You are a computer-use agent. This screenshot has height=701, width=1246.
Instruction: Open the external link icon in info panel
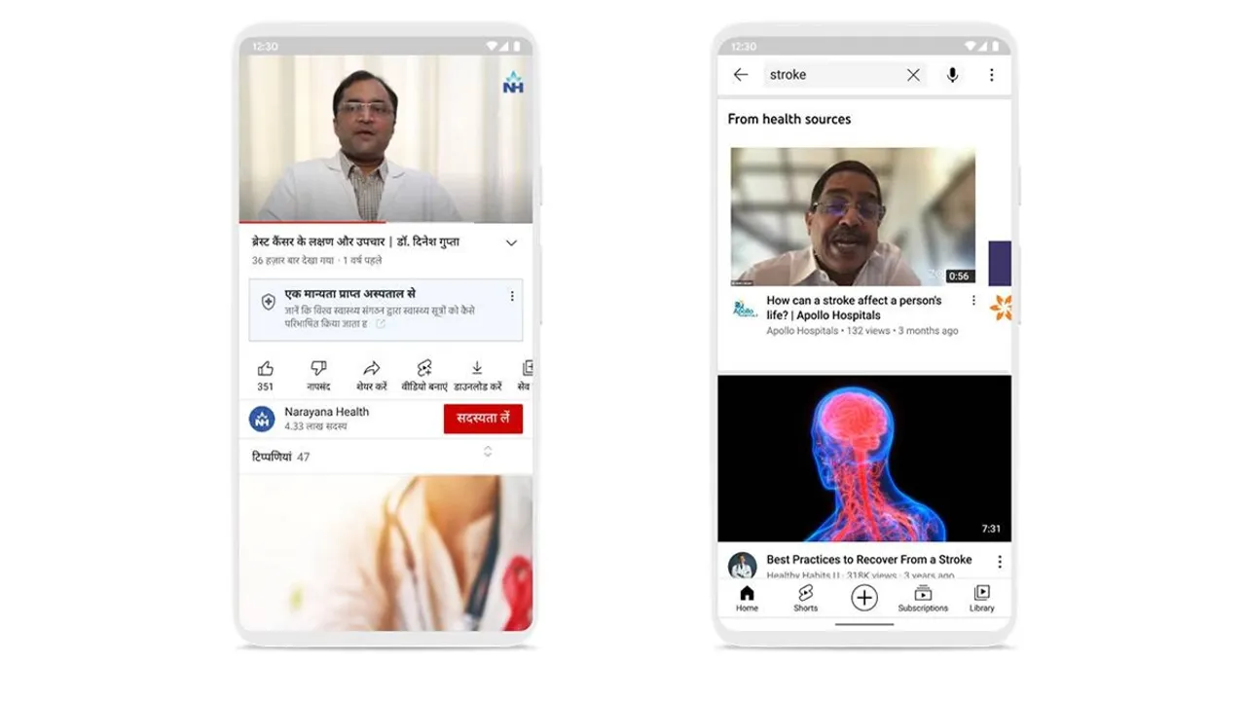[381, 323]
